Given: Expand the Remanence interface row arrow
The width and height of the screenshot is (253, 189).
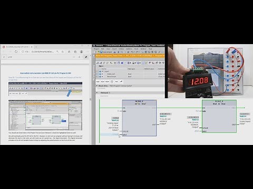Looking at the screenshot, I should click(x=103, y=77).
